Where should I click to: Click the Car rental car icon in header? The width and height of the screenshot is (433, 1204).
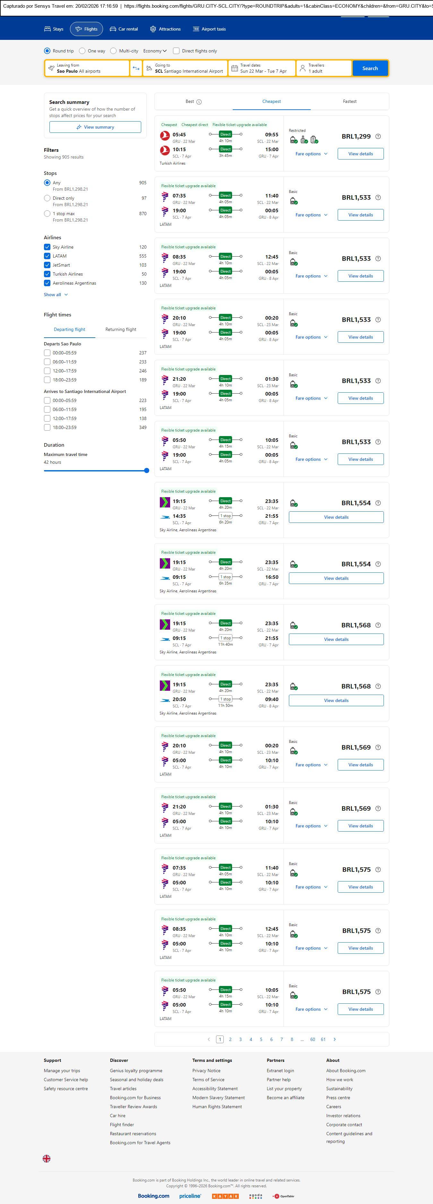113,29
